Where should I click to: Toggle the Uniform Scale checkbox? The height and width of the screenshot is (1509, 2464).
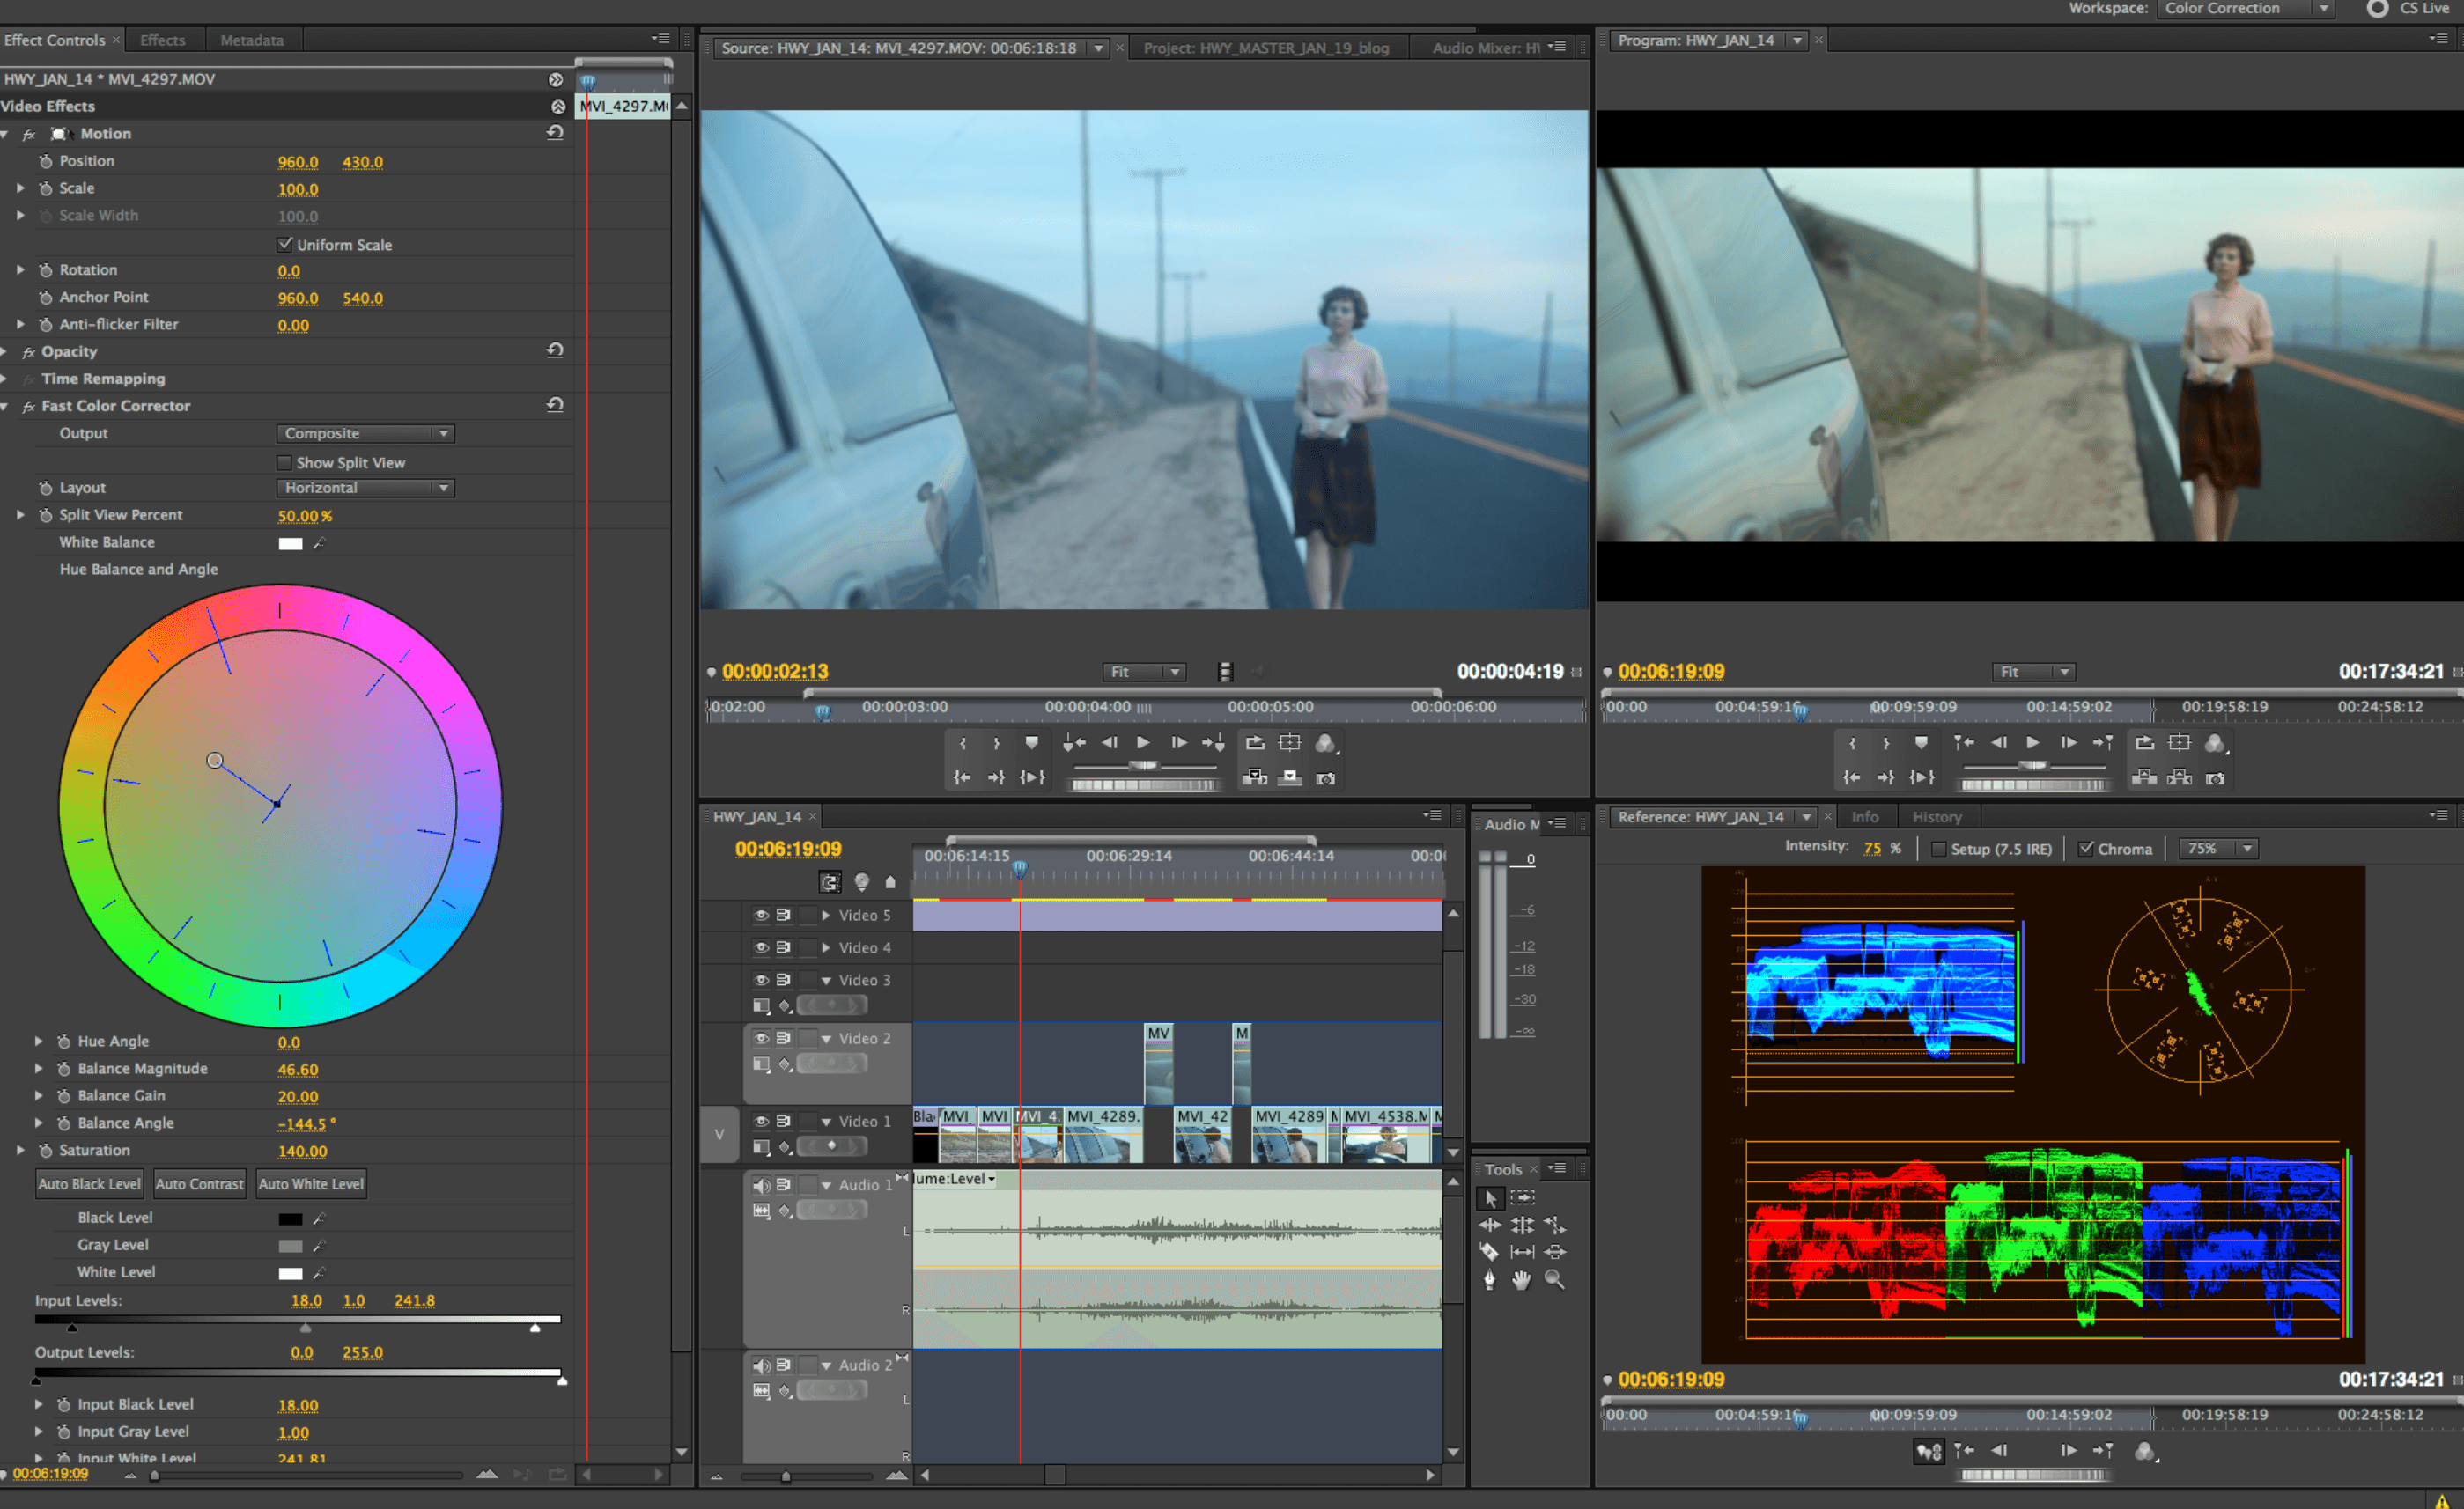tap(285, 244)
